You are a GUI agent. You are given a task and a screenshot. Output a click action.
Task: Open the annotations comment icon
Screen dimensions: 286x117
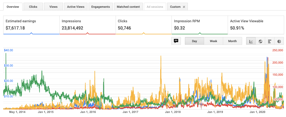click(x=176, y=41)
